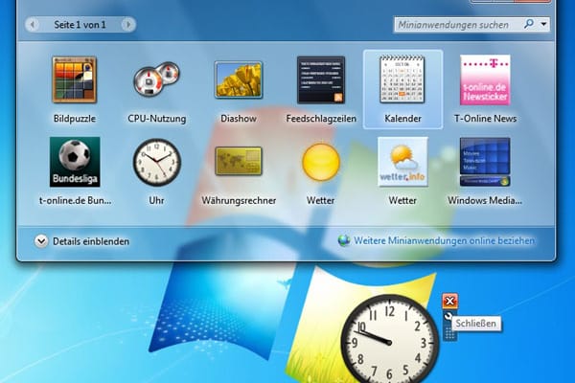Click the globe icon beside the online link

(x=344, y=240)
